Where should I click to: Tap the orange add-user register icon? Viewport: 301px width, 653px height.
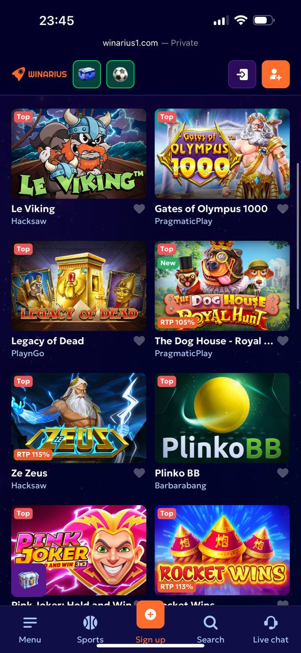point(275,74)
